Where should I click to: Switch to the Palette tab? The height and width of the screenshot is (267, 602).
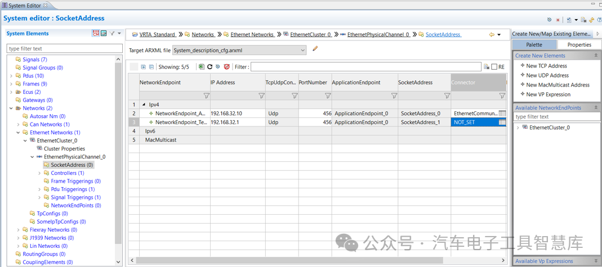pos(534,44)
